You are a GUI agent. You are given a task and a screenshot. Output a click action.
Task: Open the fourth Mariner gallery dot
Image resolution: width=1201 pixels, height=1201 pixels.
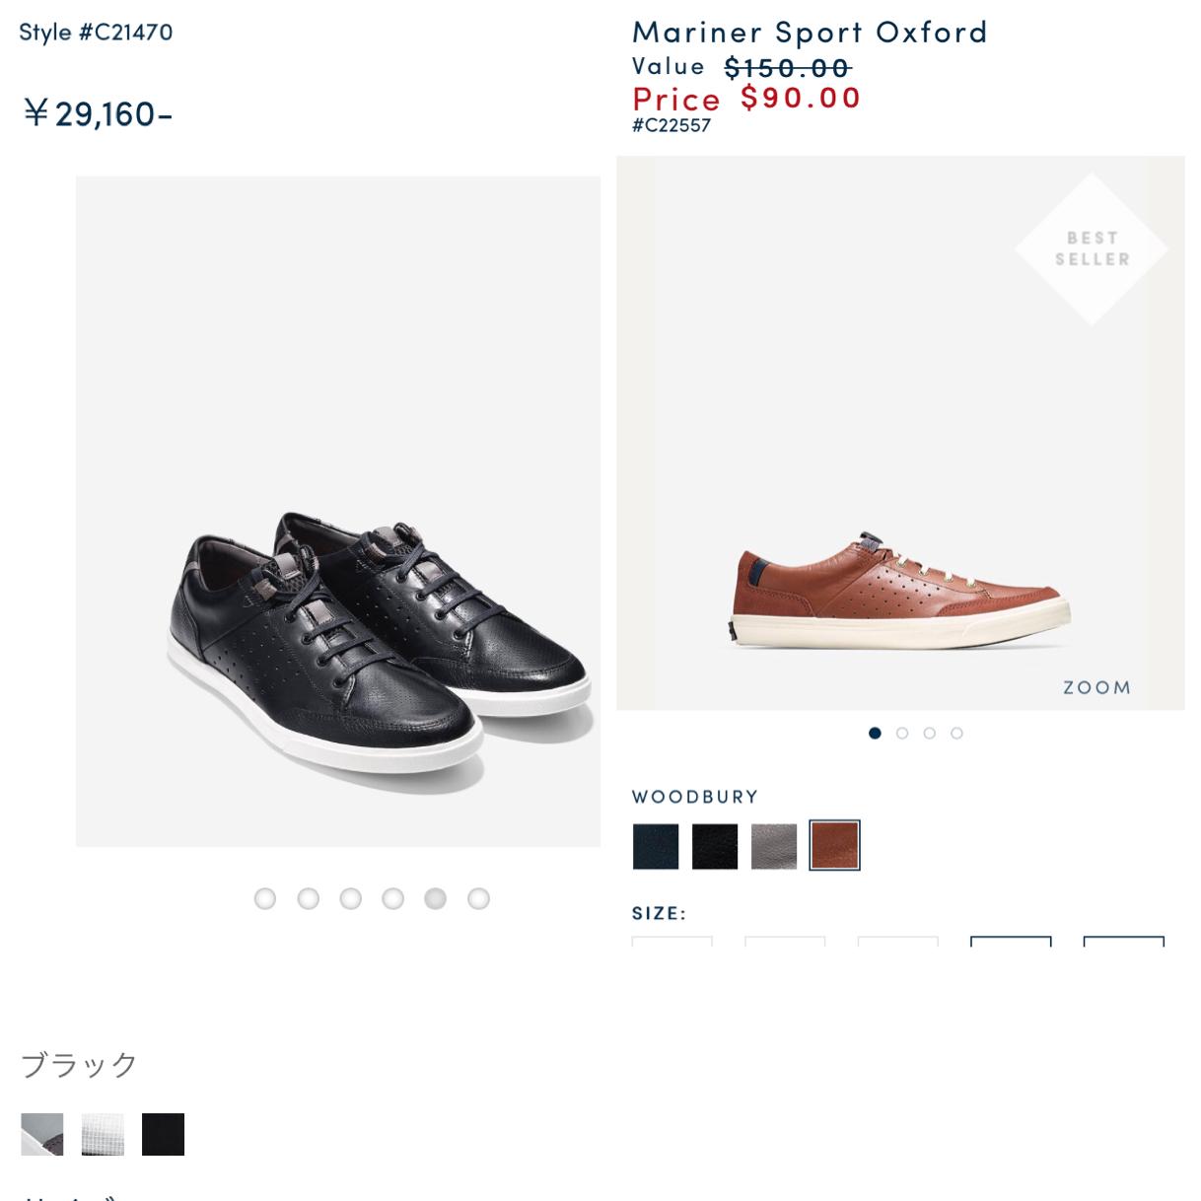coord(956,733)
